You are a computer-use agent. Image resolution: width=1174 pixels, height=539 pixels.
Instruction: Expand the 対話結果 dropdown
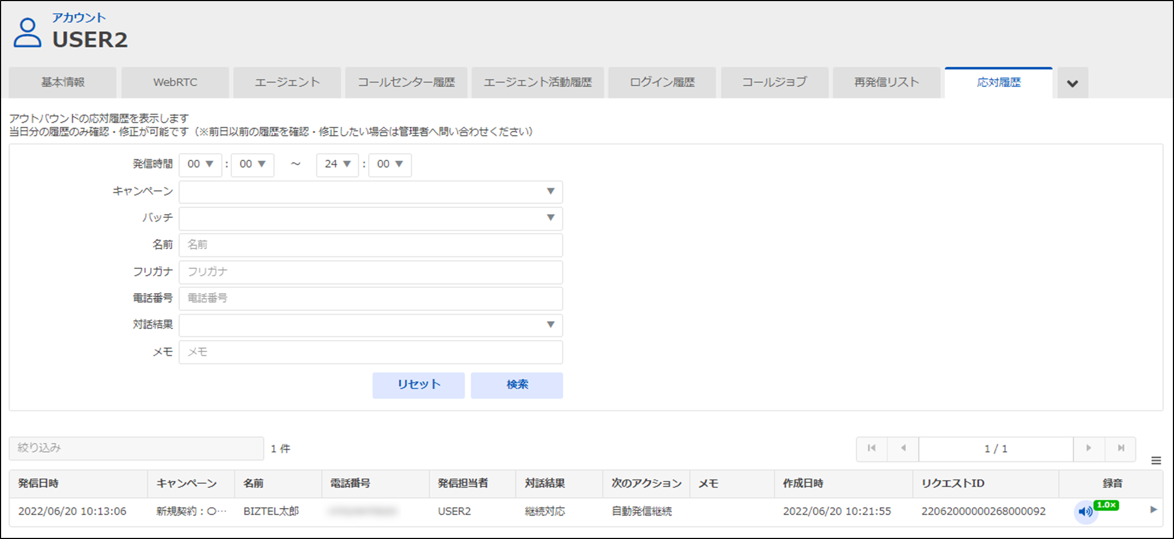(371, 325)
